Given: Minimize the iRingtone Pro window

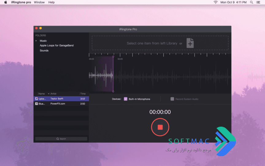Looking at the screenshot, I should 40,28.
